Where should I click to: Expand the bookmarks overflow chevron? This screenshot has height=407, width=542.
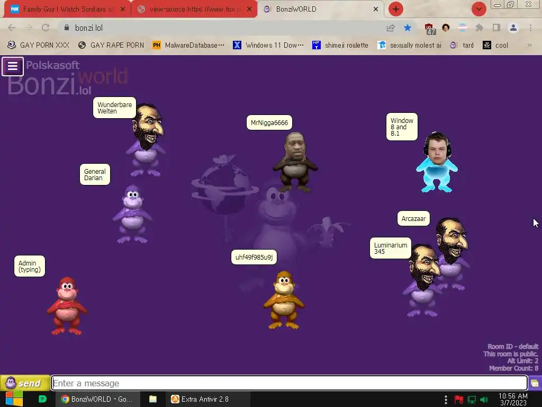tap(529, 45)
